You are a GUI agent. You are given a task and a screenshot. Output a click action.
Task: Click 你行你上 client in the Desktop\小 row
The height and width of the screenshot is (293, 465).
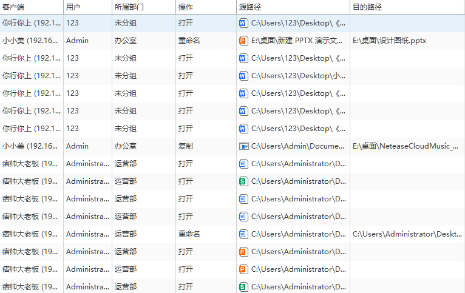pos(31,76)
